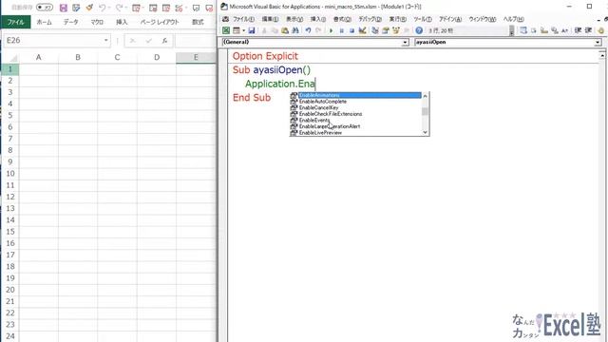Open the 挿入 menu in VBA editor

tap(318, 19)
